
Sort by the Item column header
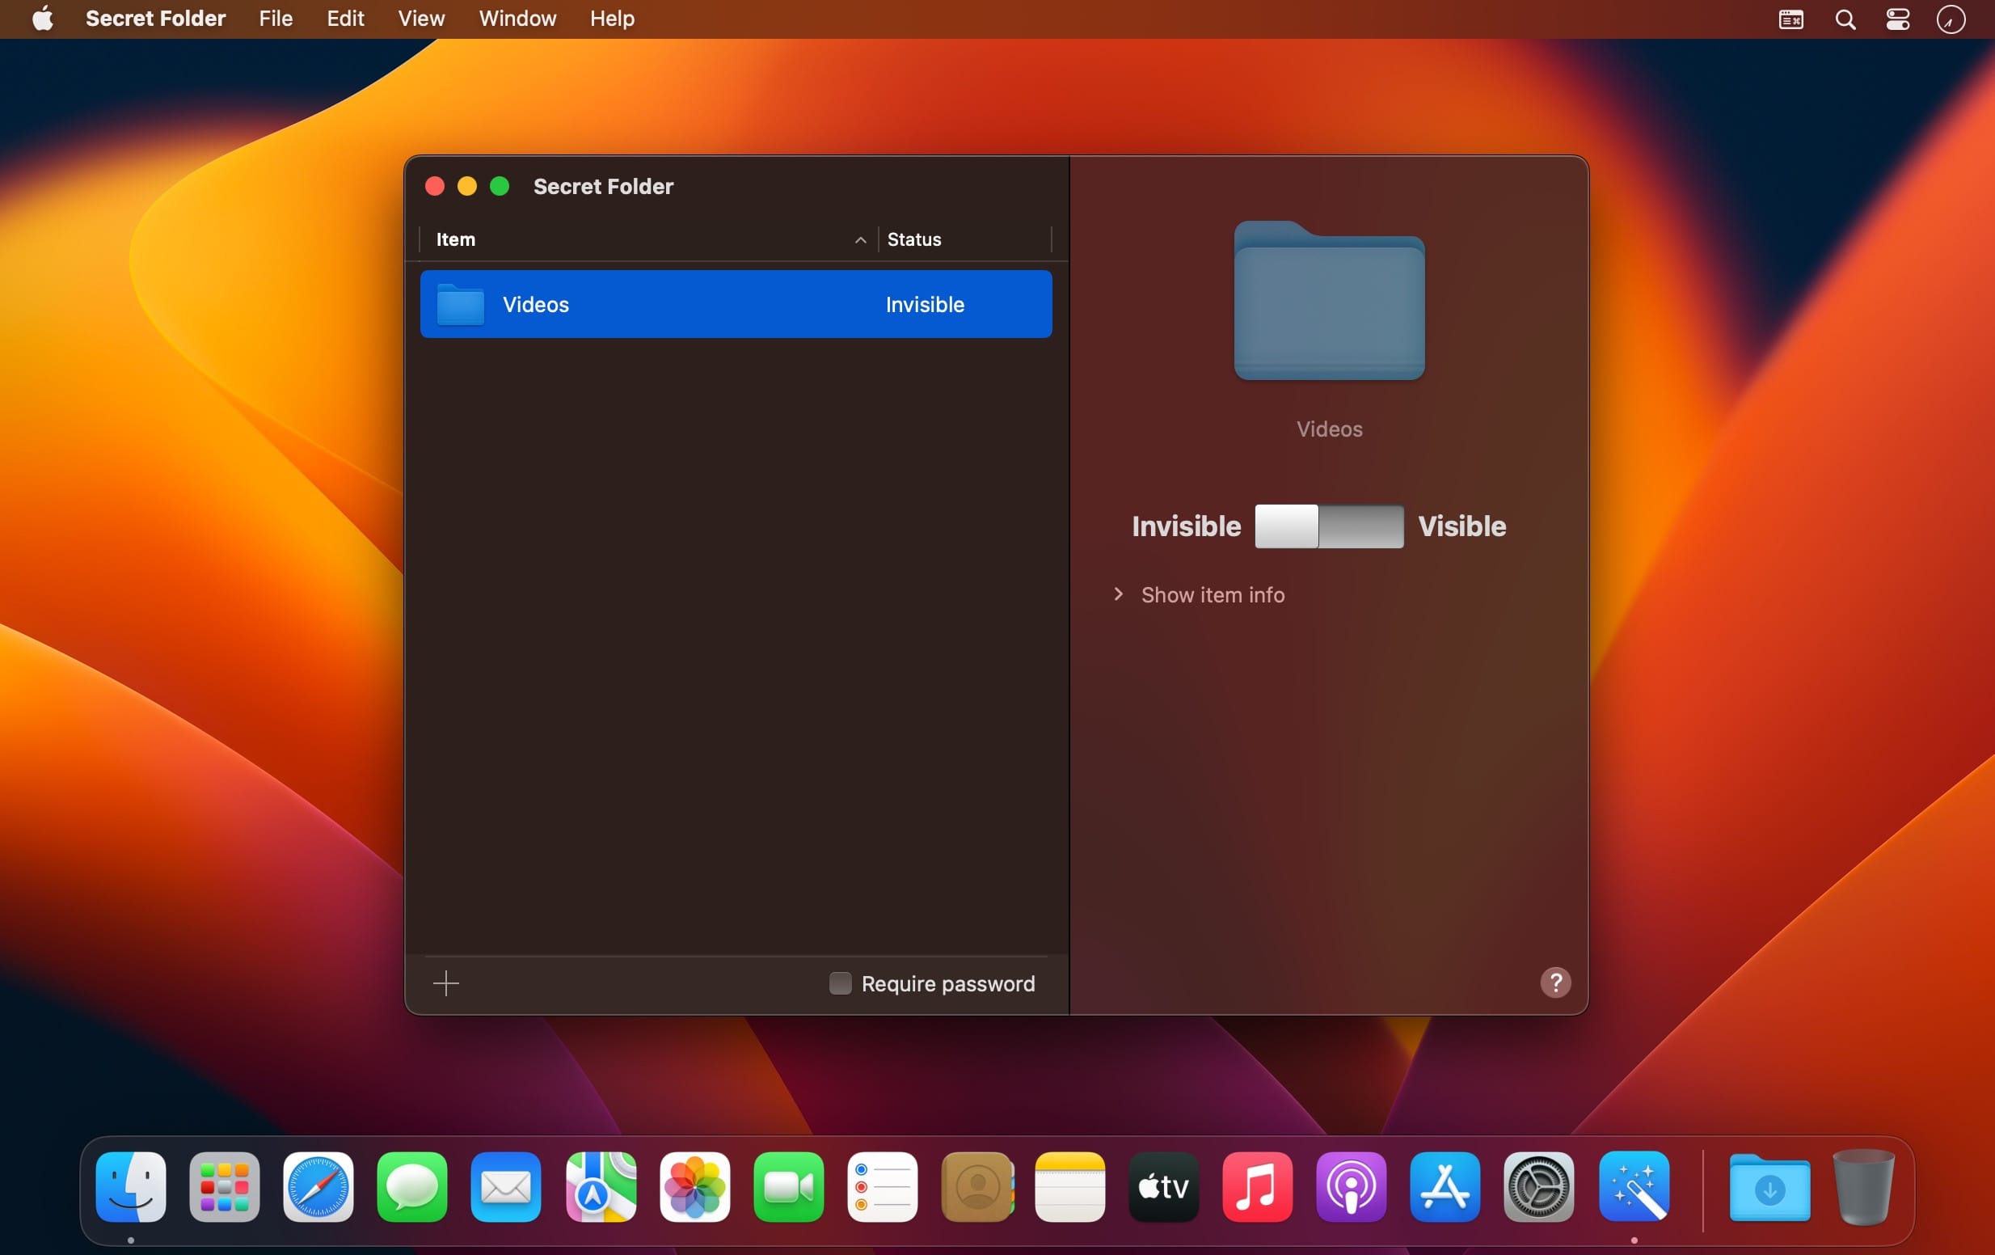tap(647, 239)
